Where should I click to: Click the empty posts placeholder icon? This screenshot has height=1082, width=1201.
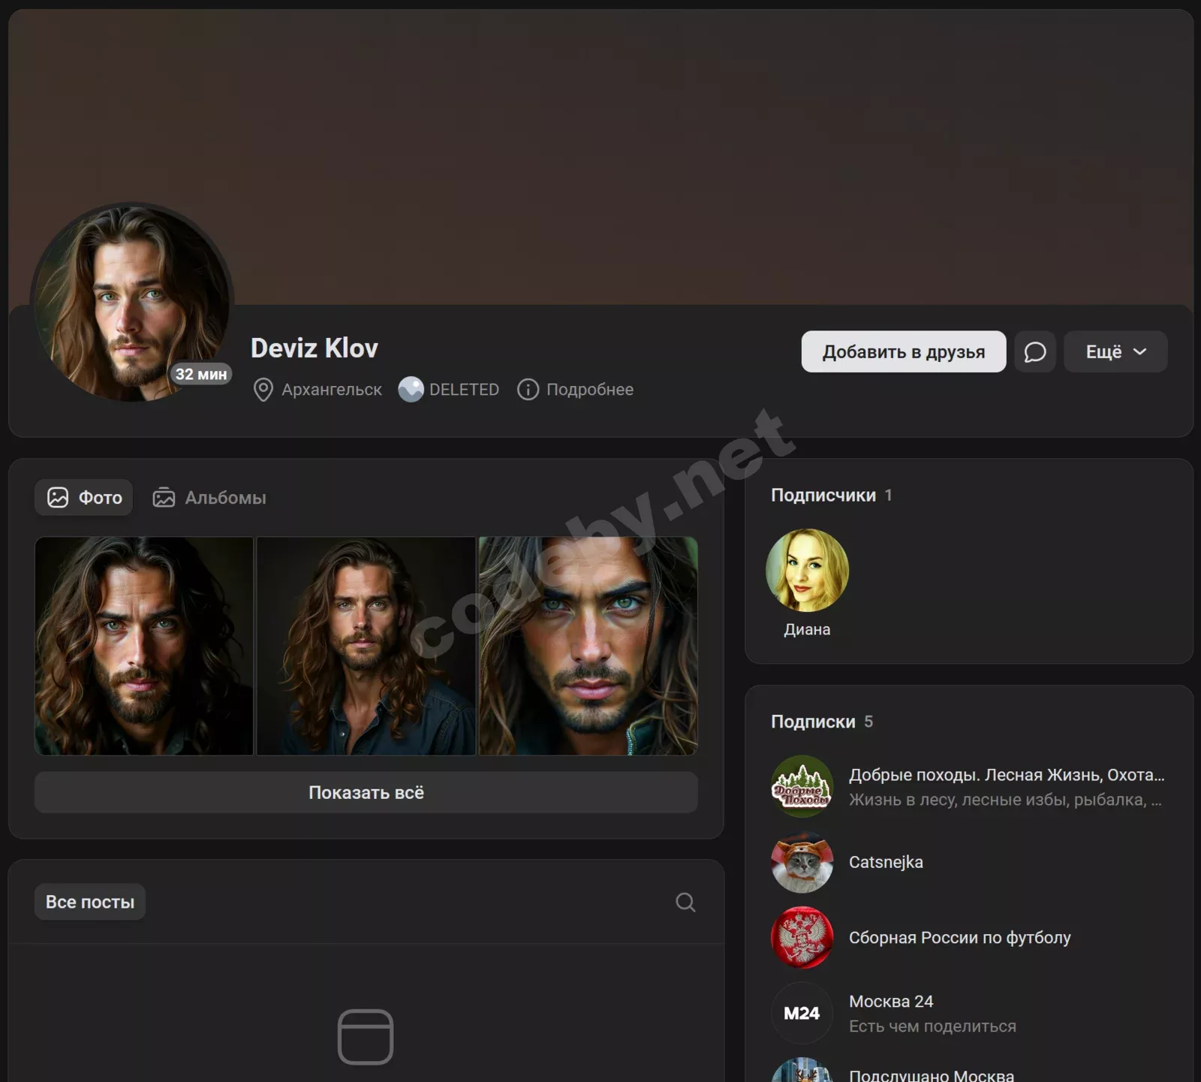pos(366,1037)
